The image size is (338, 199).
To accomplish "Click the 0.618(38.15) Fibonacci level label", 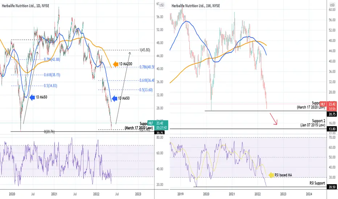I will [x=52, y=75].
